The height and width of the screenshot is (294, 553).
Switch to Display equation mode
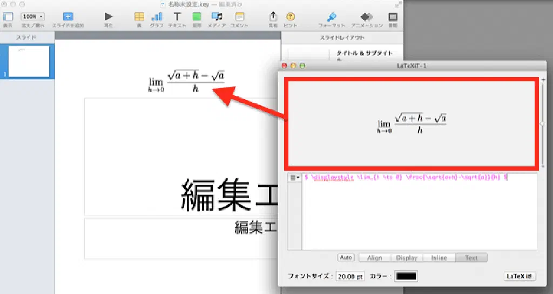[407, 258]
